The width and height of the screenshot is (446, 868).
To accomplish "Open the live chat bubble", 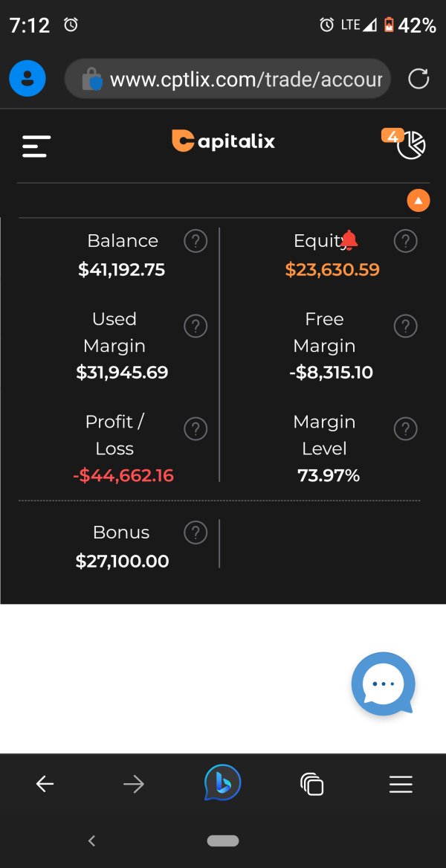I will click(384, 684).
